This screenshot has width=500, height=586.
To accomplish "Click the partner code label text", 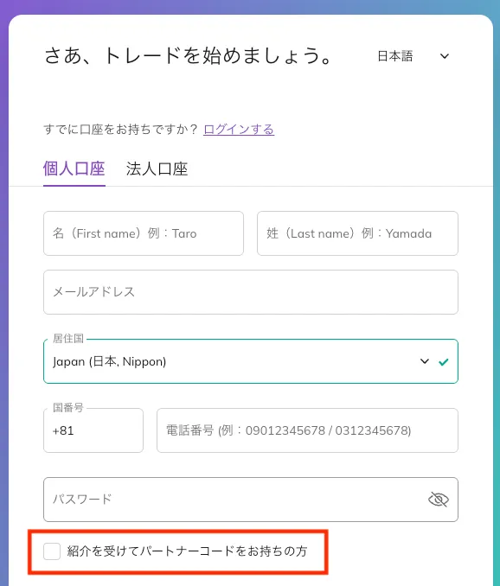I will [187, 551].
